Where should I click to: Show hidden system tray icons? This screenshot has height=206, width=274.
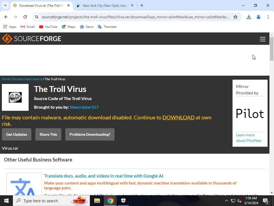point(226,201)
